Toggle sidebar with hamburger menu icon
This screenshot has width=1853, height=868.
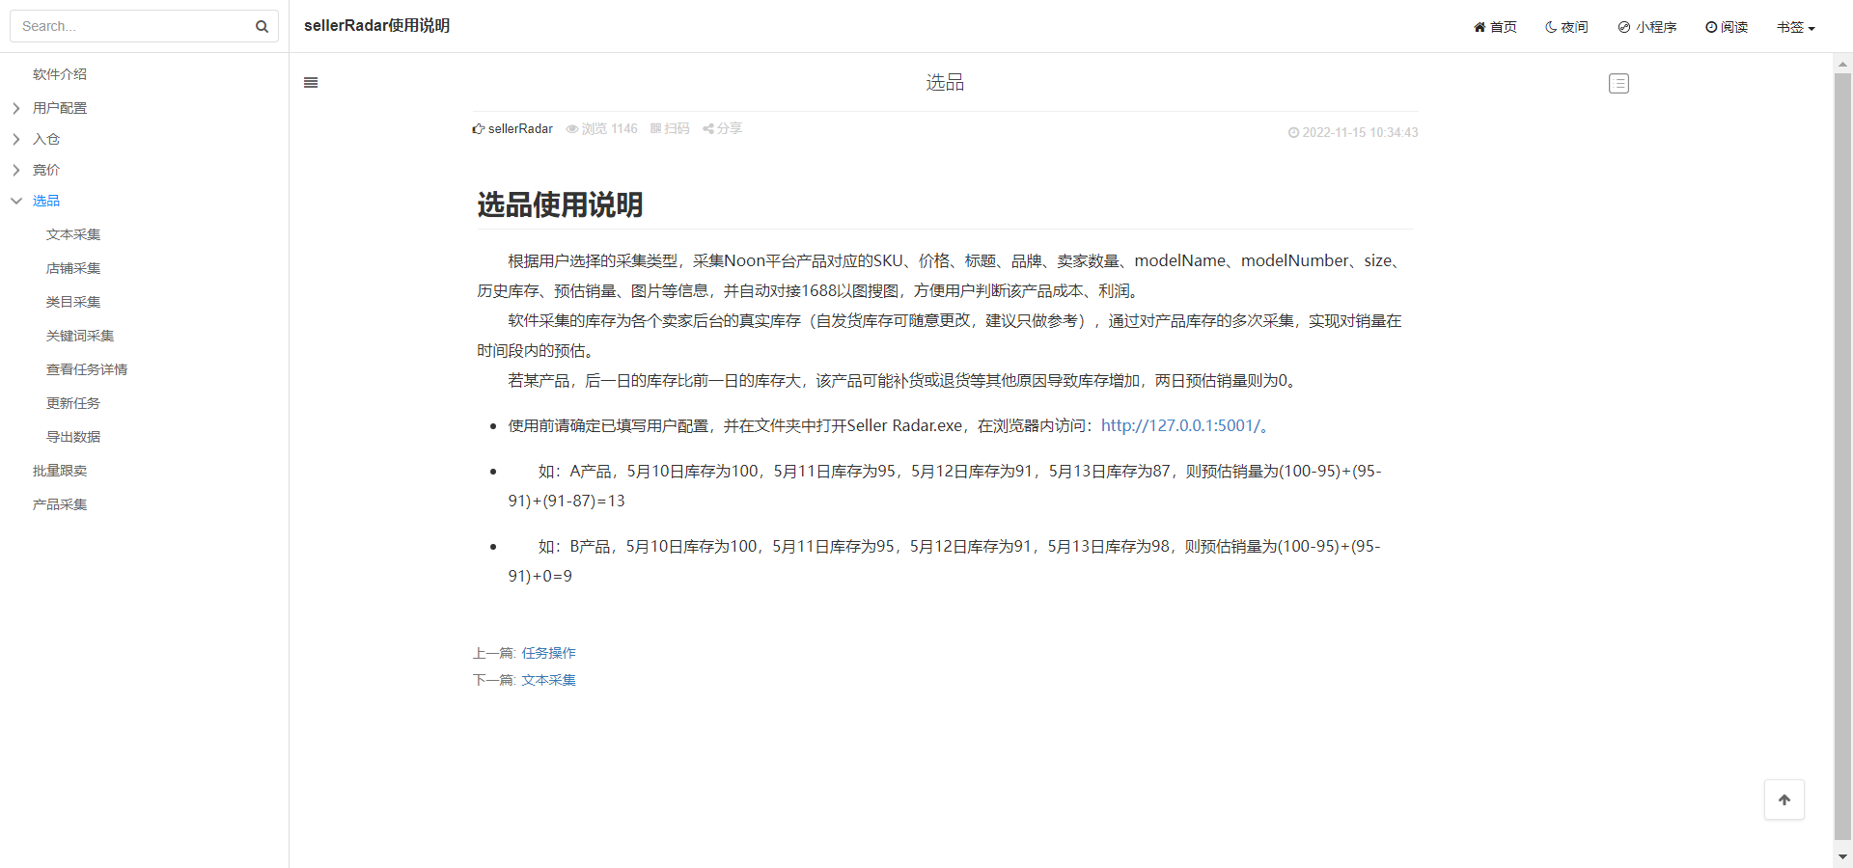tap(311, 83)
